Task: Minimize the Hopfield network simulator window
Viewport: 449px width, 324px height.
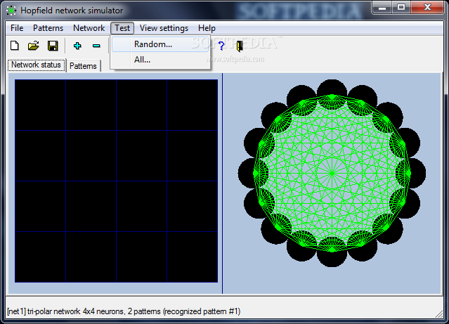Action: coord(382,8)
